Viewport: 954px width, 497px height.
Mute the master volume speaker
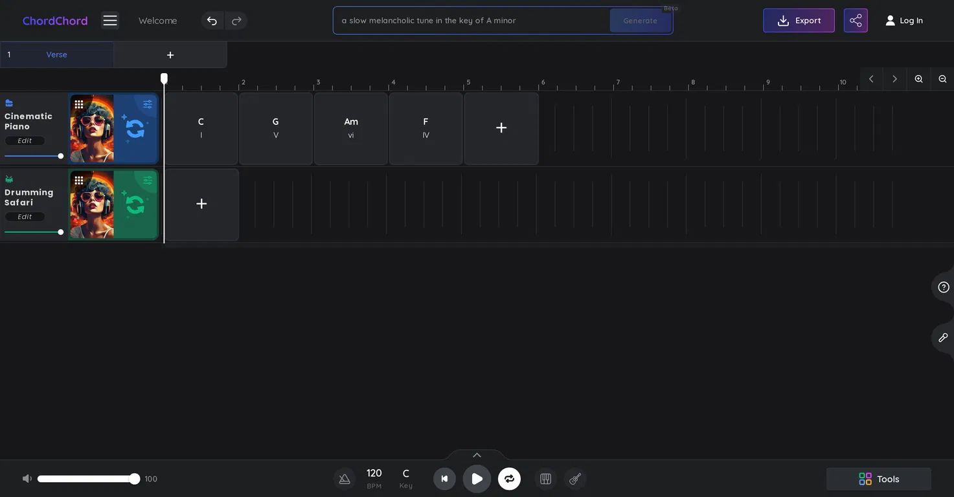click(27, 479)
